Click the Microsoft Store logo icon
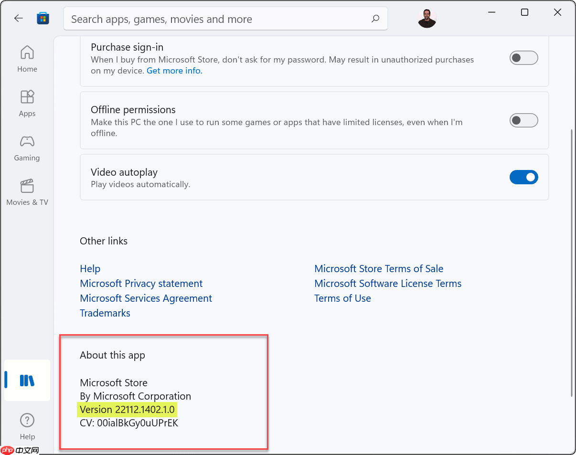576x455 pixels. pyautogui.click(x=43, y=19)
